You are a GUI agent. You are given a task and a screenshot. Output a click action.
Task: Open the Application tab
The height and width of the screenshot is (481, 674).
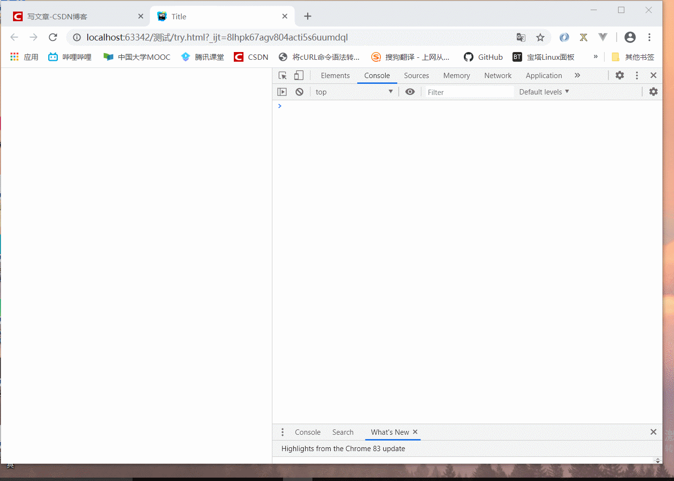coord(544,76)
